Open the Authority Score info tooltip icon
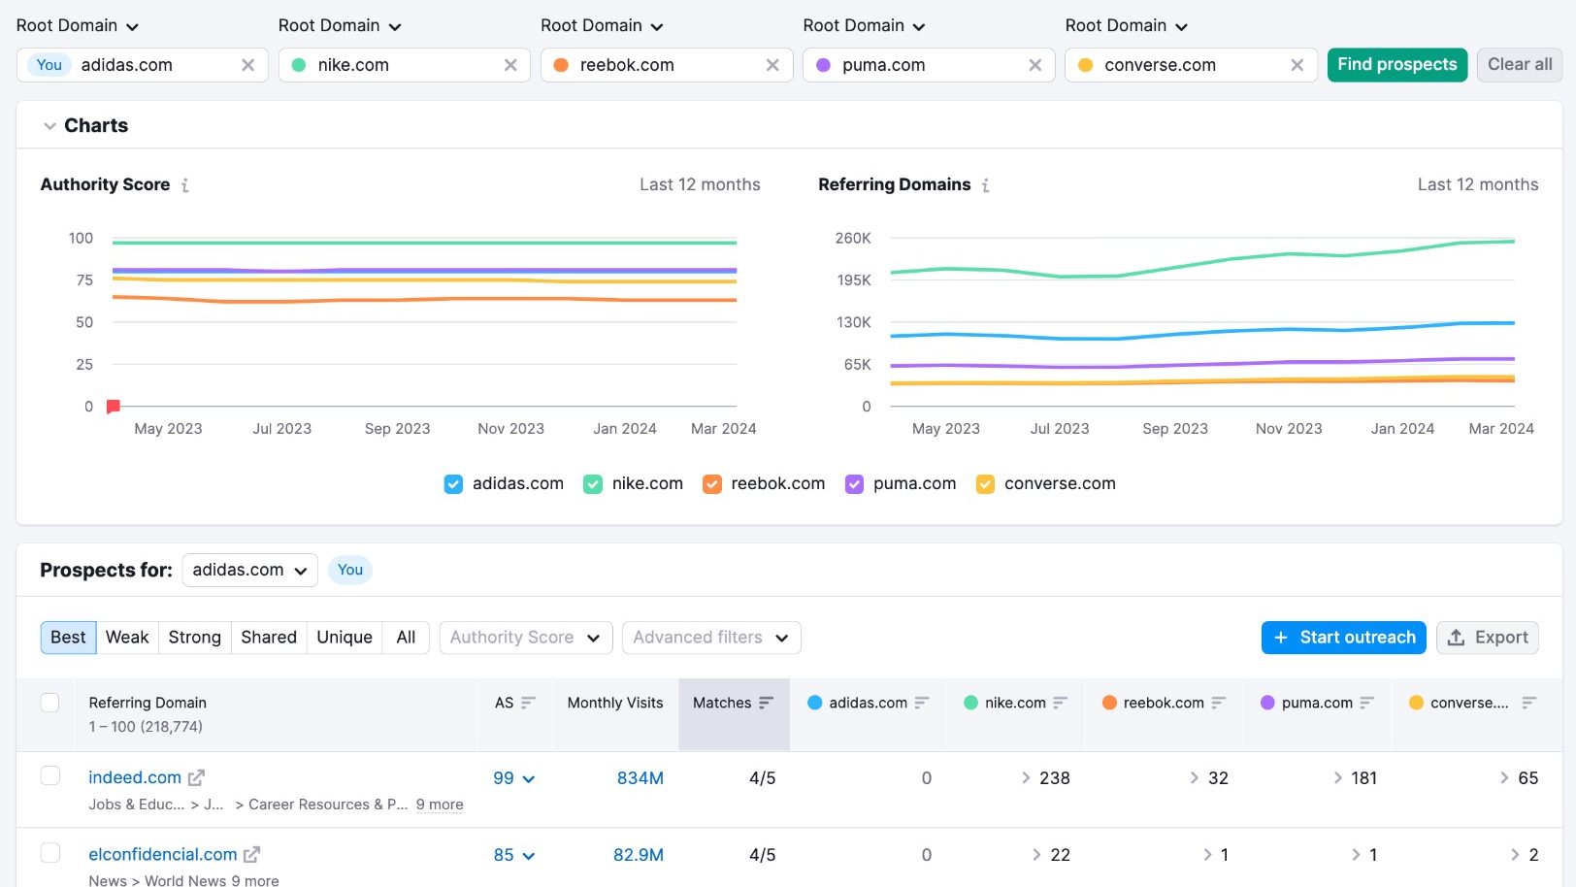Viewport: 1576px width, 887px height. tap(185, 184)
